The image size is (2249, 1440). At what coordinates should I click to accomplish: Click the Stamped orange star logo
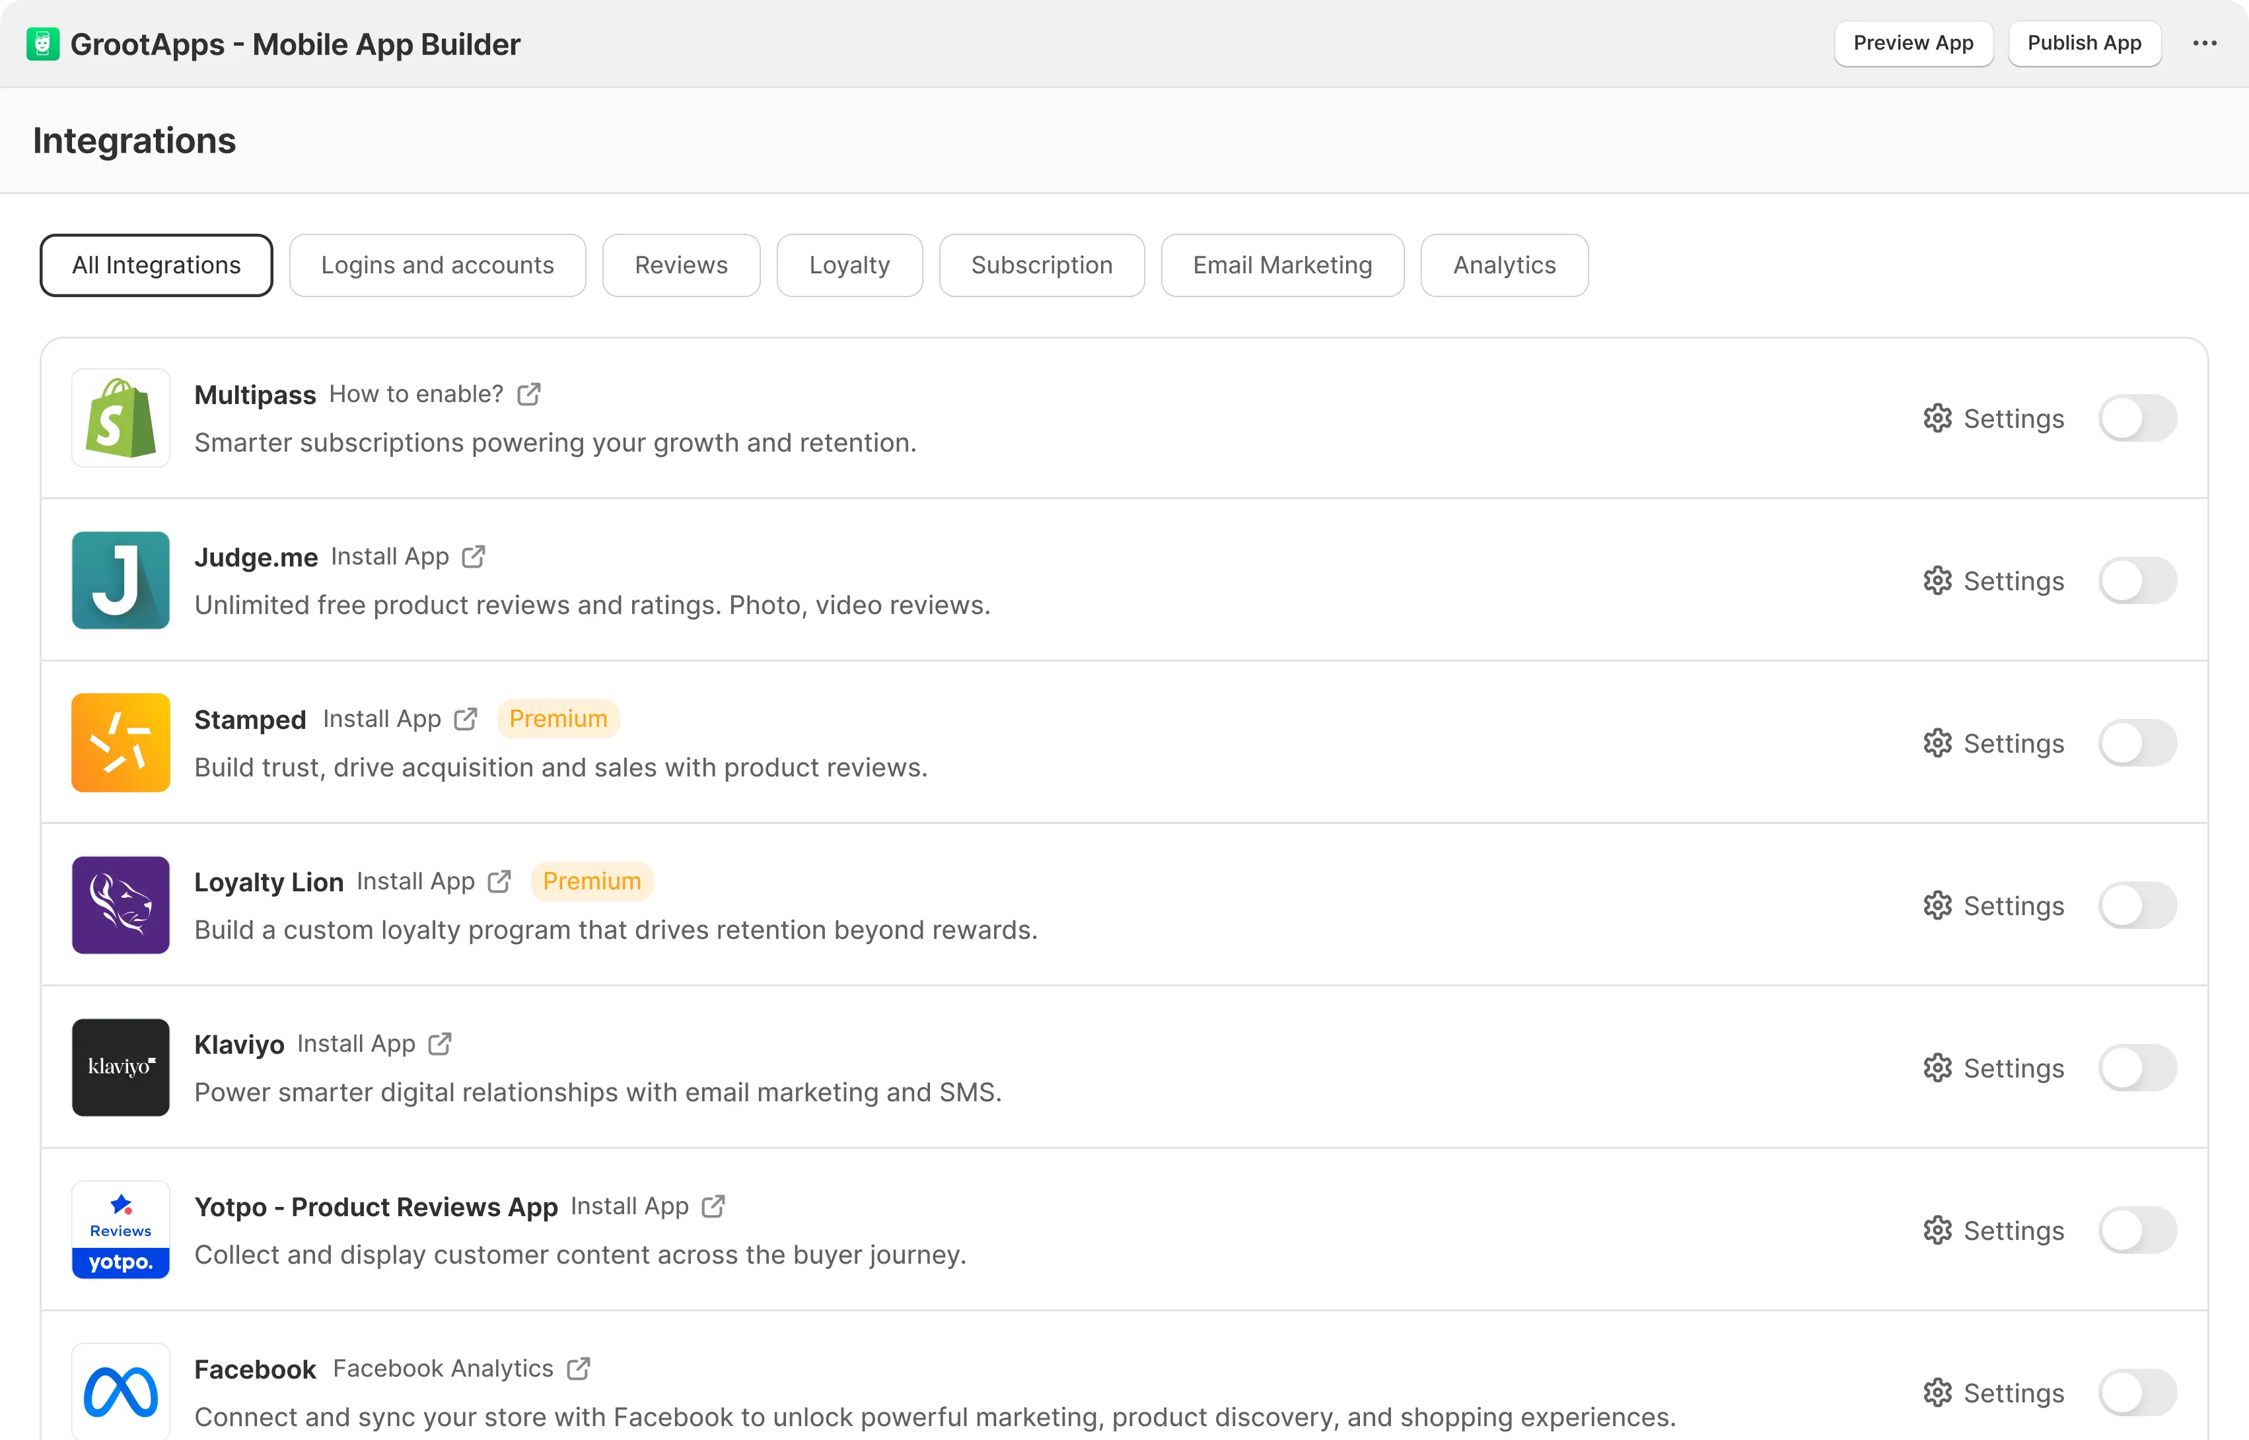[121, 742]
